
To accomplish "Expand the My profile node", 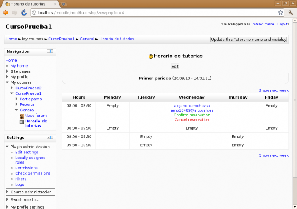I will pos(7,76).
